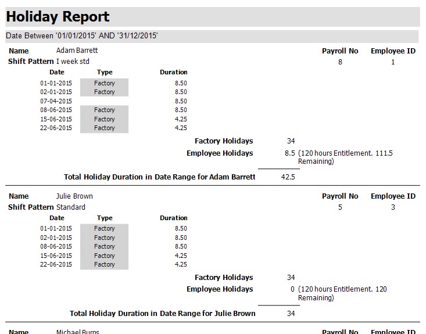Click Julie Brown's Employee Holidays value 0
This screenshot has width=426, height=334.
tap(292, 289)
